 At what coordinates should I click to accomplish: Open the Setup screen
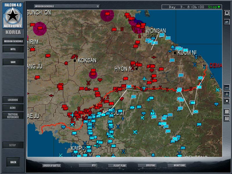click(x=13, y=145)
